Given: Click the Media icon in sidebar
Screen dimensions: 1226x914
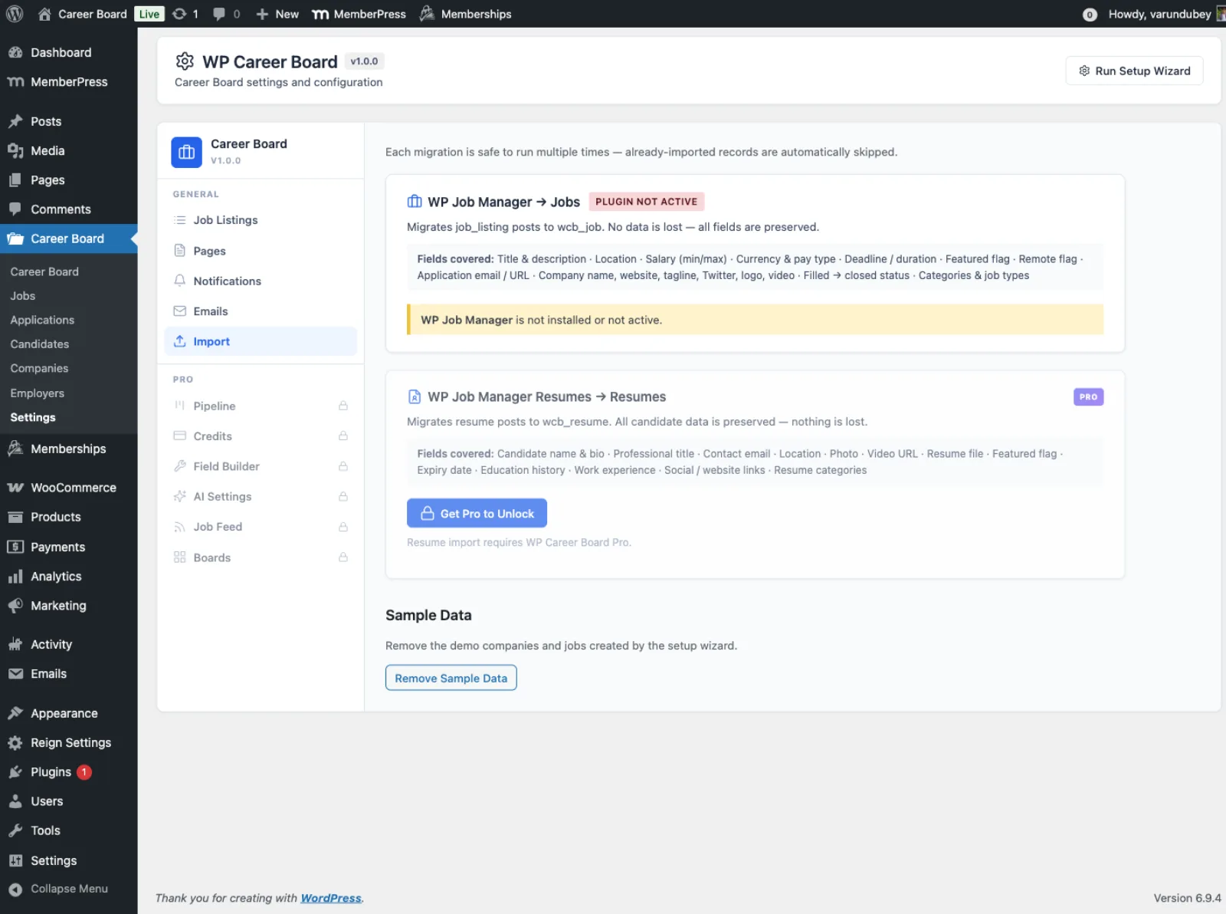Looking at the screenshot, I should tap(15, 151).
